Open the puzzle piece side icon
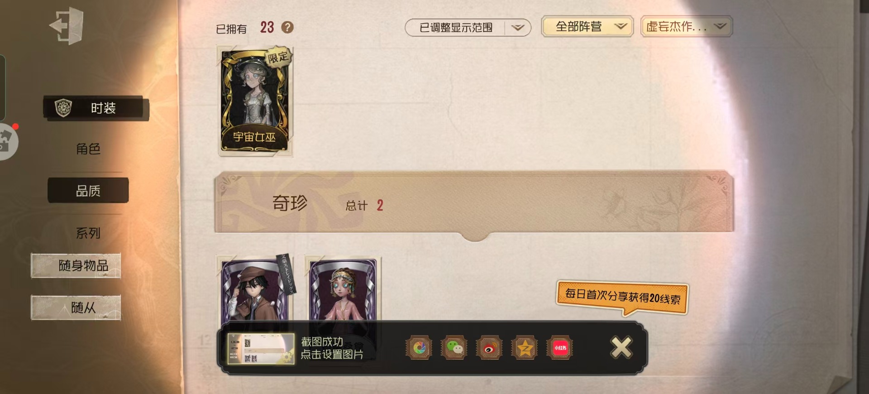Image resolution: width=869 pixels, height=394 pixels. pos(6,141)
